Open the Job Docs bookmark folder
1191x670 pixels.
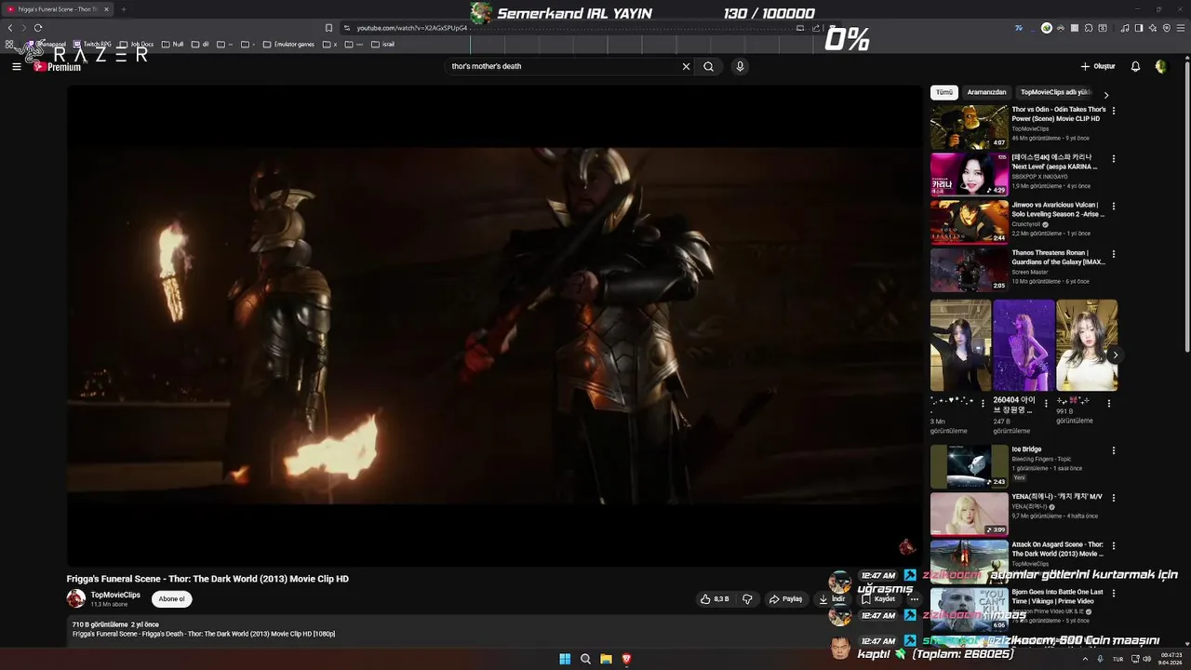point(137,44)
